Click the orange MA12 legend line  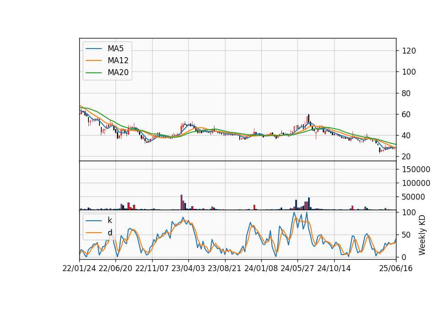coord(93,60)
